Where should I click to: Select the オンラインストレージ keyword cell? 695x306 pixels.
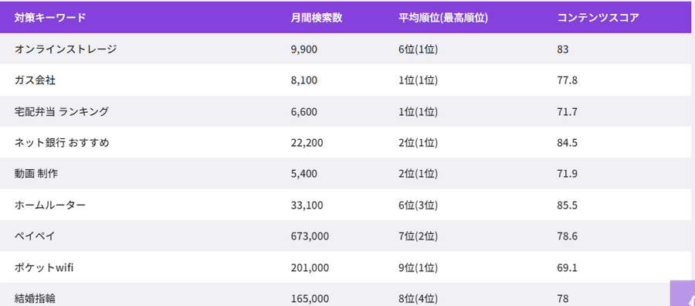tap(66, 49)
